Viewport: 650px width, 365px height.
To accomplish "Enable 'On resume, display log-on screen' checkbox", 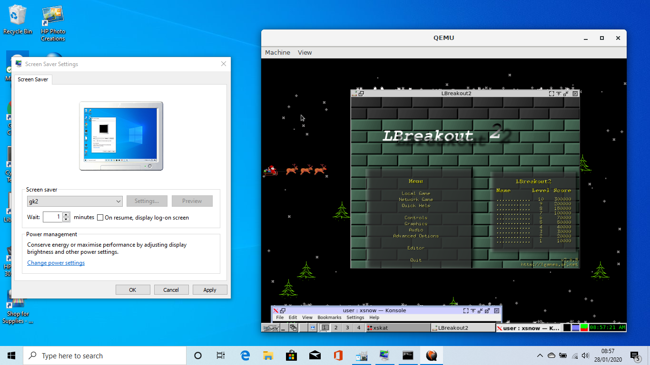I will [100, 218].
